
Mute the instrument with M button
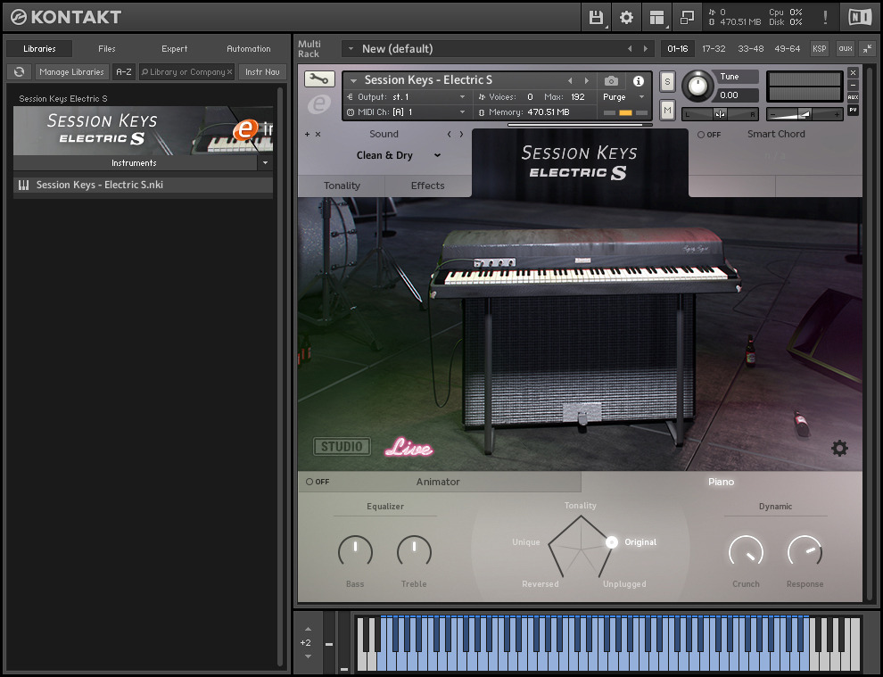(x=667, y=110)
